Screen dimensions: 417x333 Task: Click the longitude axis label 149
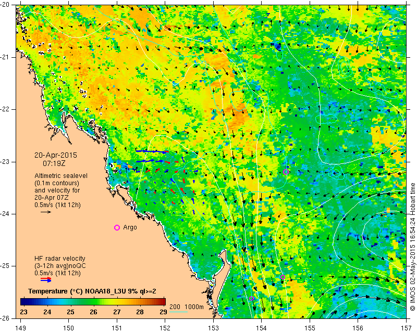[21, 328]
